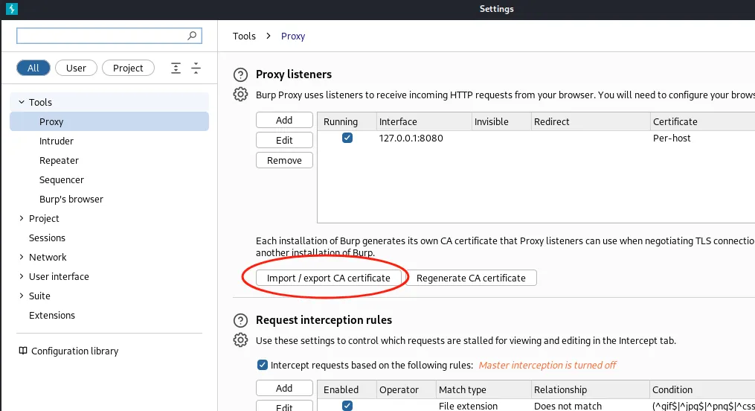Toggle Intercept requests based on rules checkbox
Screen dimensions: 755x411
(x=262, y=365)
